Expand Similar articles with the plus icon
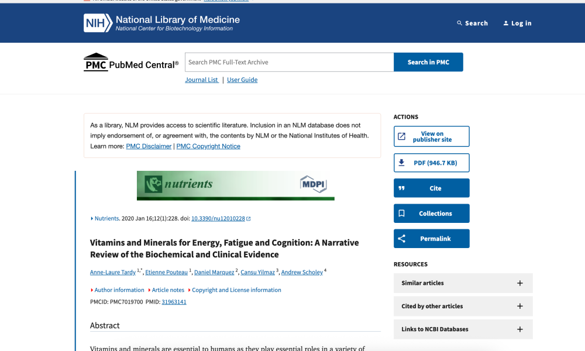The image size is (585, 351). tap(519, 283)
